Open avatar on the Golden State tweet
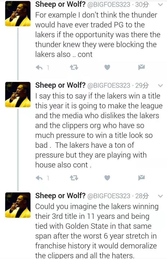The height and width of the screenshot is (259, 167). 18,205
